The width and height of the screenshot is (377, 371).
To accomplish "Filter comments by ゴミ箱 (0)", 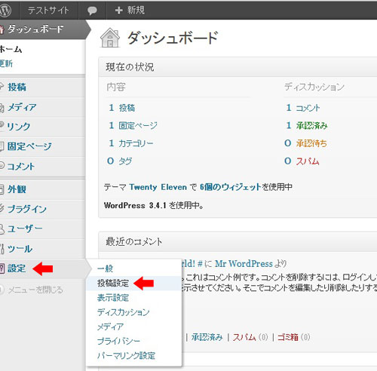I will tap(293, 337).
